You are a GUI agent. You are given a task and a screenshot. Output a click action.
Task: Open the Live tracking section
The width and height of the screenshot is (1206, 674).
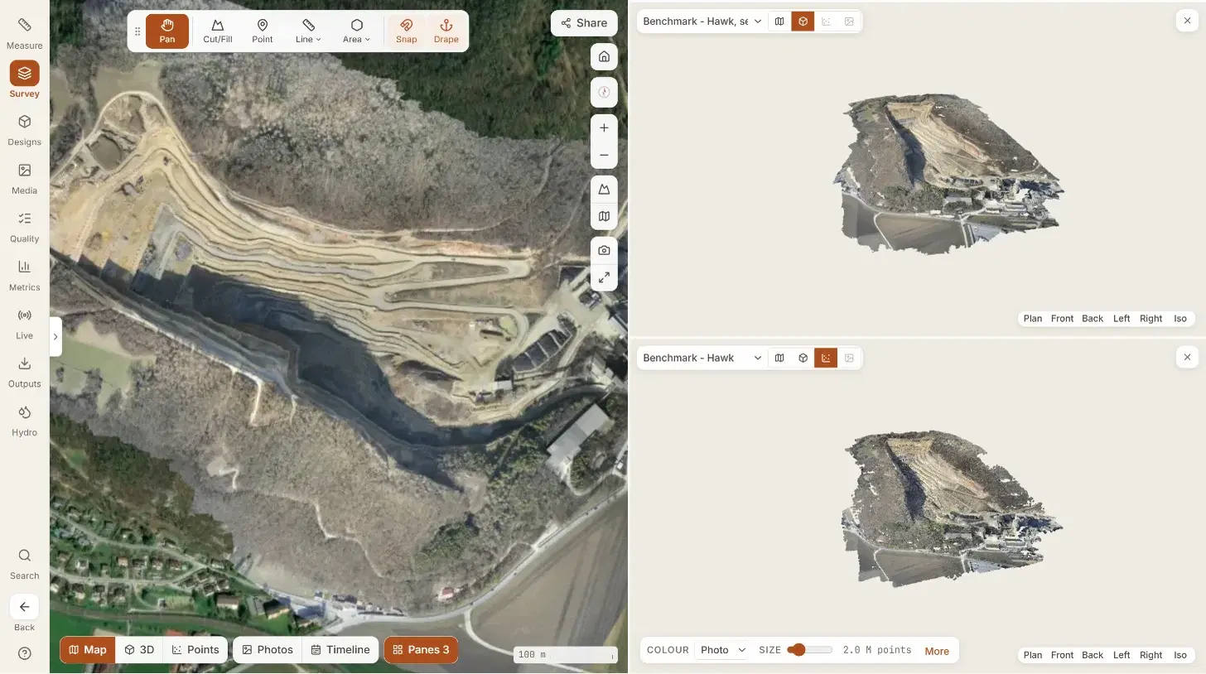24,324
